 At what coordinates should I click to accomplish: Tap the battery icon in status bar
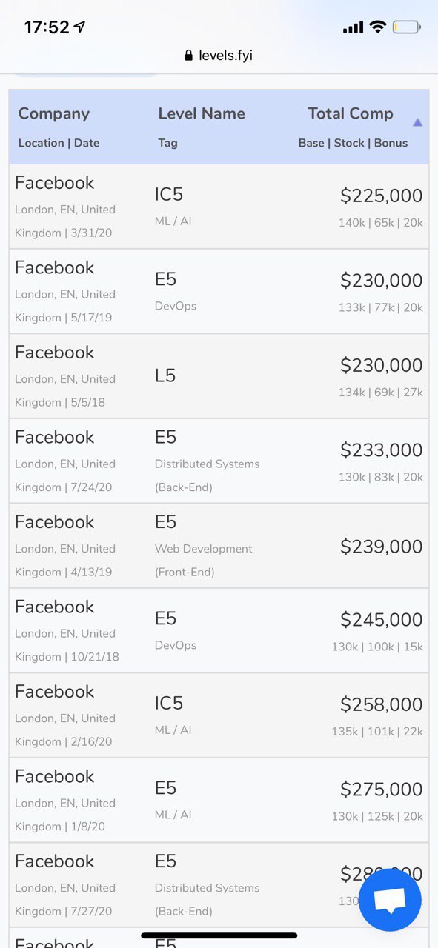pyautogui.click(x=407, y=27)
